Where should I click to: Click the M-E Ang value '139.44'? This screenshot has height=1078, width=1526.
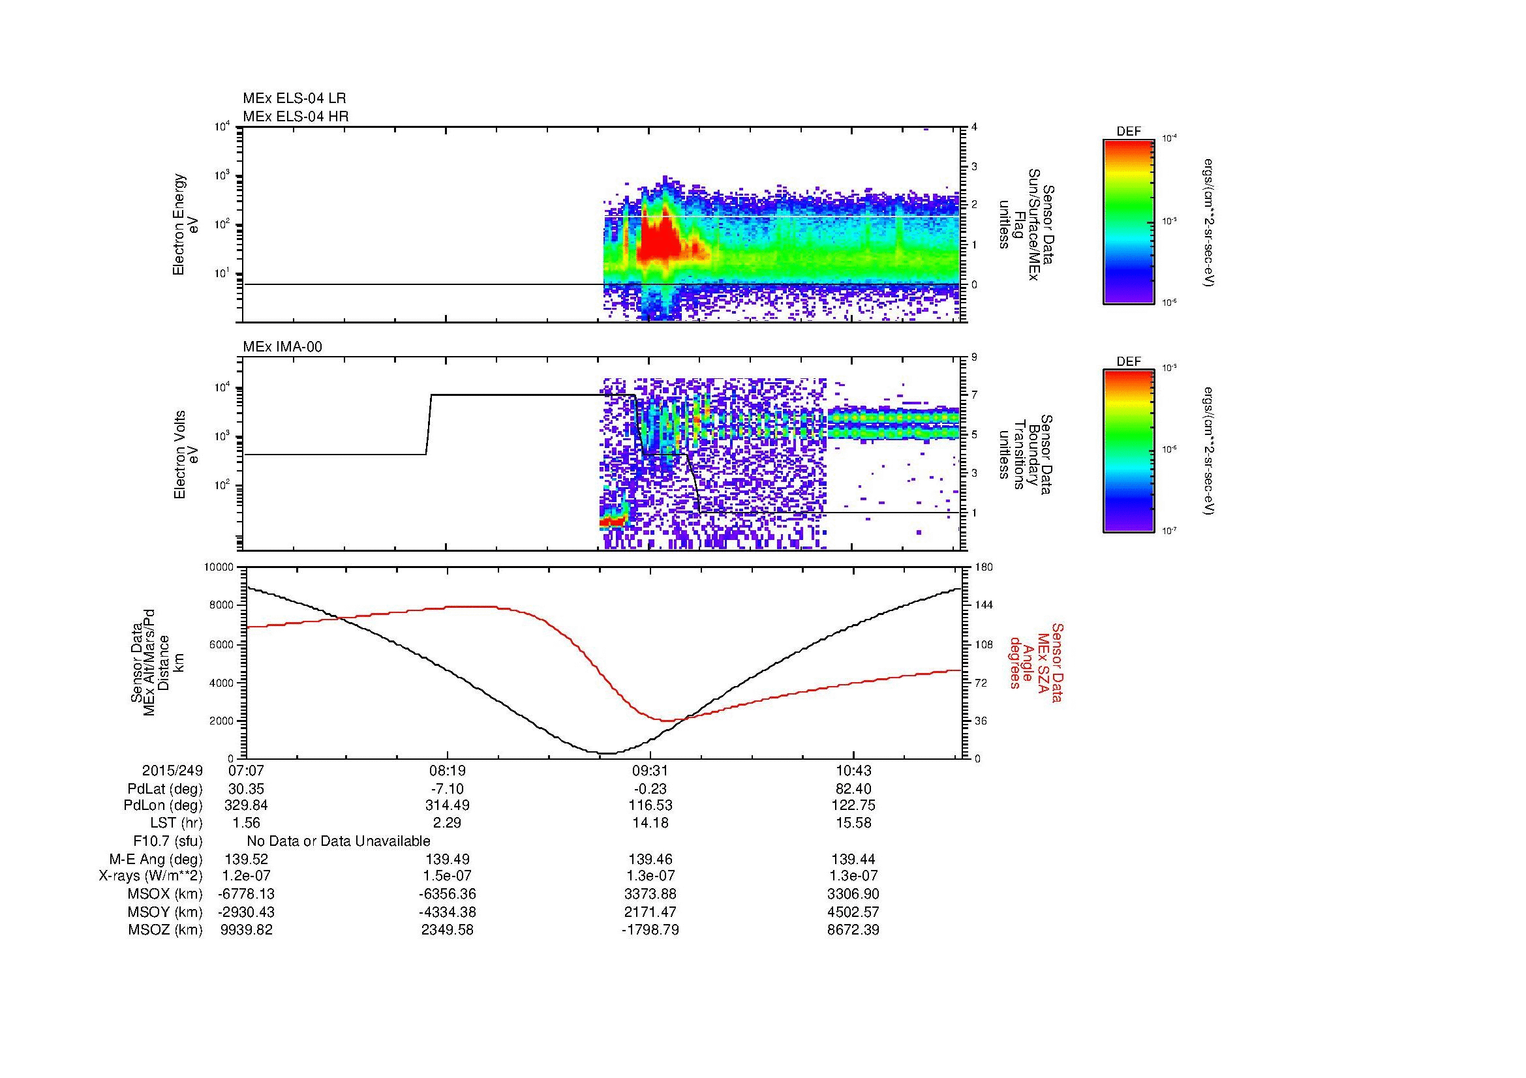[x=853, y=859]
